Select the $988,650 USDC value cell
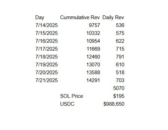 point(114,104)
